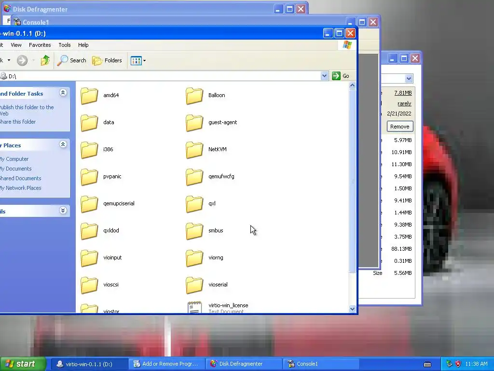Open Shared Documents link
Viewport: 494px width, 371px height.
tap(20, 179)
